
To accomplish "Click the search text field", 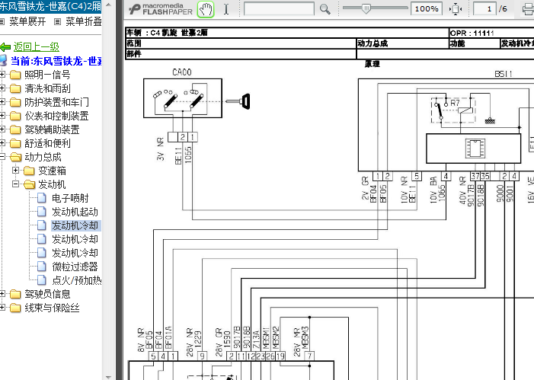I will (279, 9).
